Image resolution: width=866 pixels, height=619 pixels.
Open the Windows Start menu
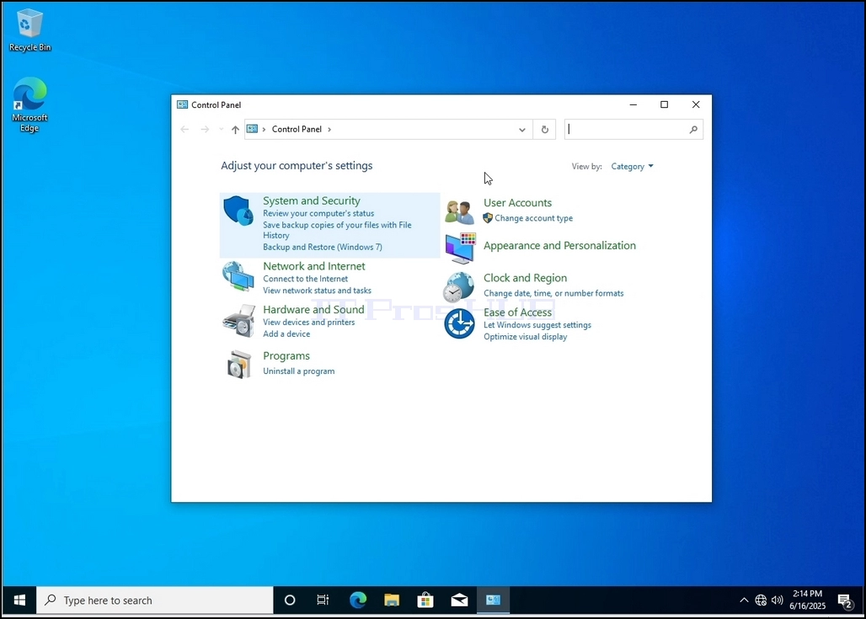pos(19,600)
